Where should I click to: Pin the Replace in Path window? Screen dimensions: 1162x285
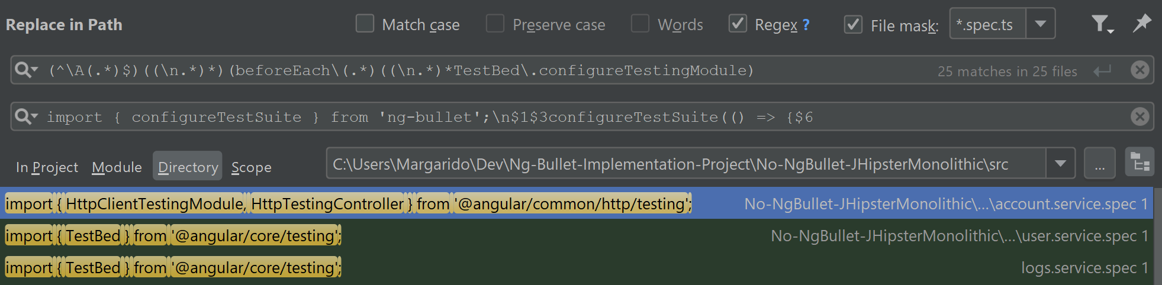(x=1142, y=24)
